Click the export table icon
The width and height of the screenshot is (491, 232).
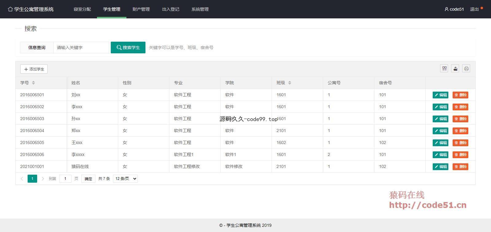[x=455, y=69]
